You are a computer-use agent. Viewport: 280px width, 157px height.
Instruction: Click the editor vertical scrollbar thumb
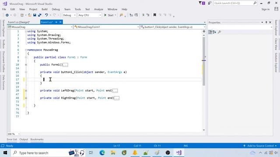click(x=204, y=61)
